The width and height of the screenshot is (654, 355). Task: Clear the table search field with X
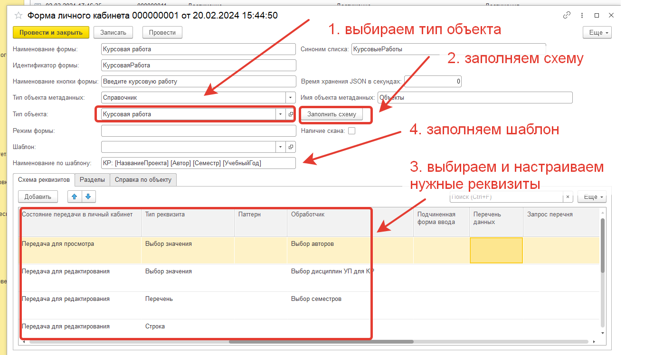(x=568, y=196)
